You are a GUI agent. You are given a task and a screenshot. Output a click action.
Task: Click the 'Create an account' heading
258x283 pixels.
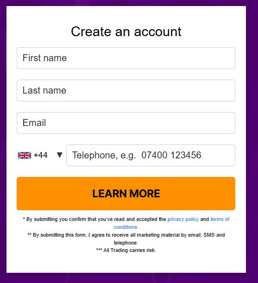click(126, 31)
